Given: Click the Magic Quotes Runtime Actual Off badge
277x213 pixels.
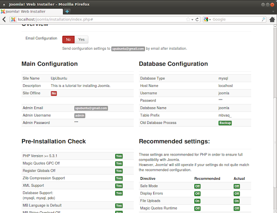Looking at the screenshot, I should (237, 208).
